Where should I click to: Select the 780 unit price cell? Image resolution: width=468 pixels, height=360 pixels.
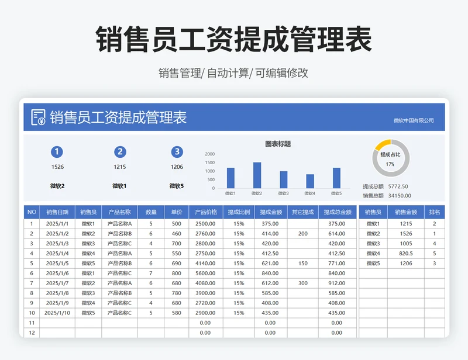coord(177,293)
